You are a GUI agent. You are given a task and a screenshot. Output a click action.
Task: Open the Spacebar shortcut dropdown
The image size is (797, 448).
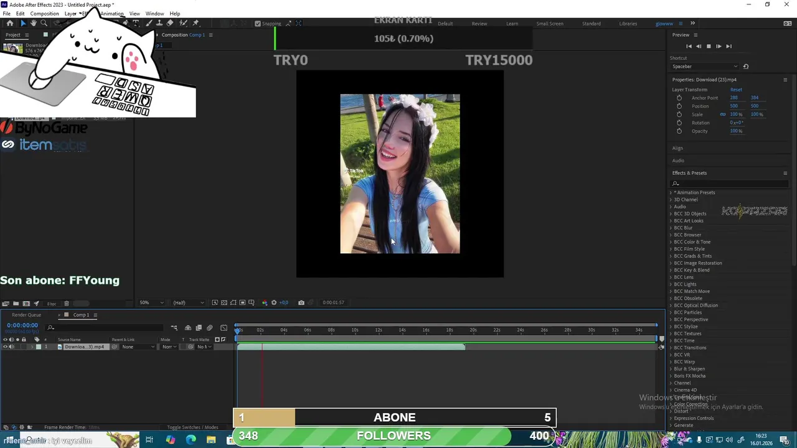(x=704, y=67)
